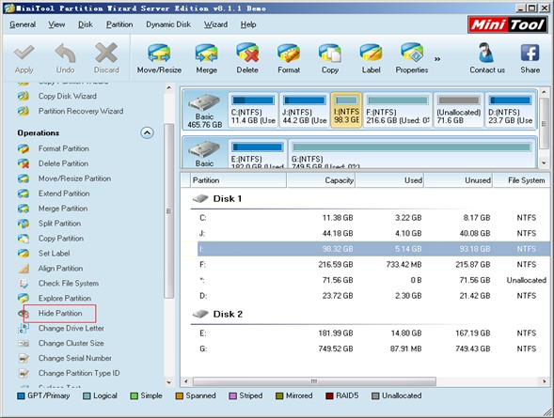Open the Partition menu

119,24
